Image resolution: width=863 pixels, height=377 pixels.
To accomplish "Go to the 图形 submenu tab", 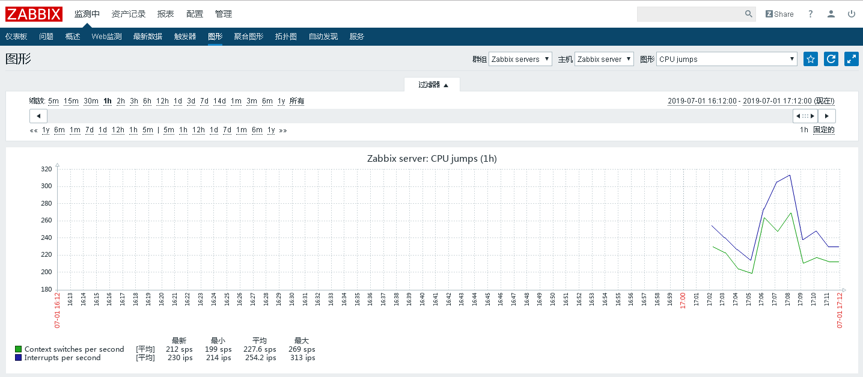I will tap(215, 37).
